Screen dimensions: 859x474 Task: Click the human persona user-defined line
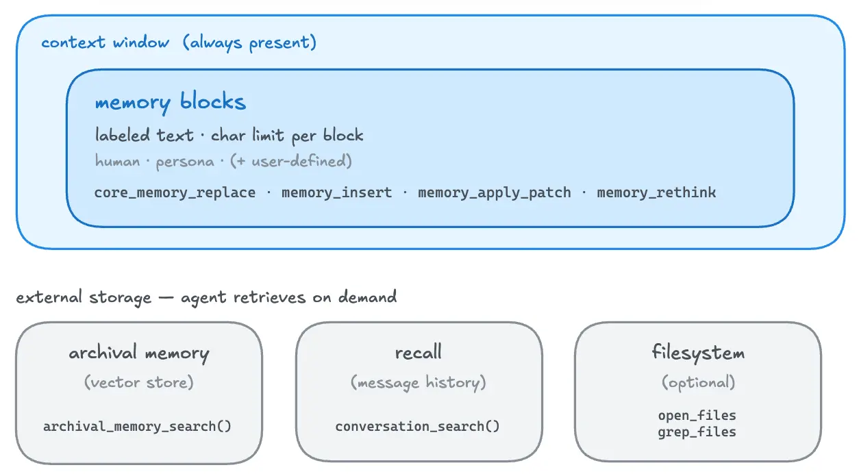pyautogui.click(x=224, y=162)
